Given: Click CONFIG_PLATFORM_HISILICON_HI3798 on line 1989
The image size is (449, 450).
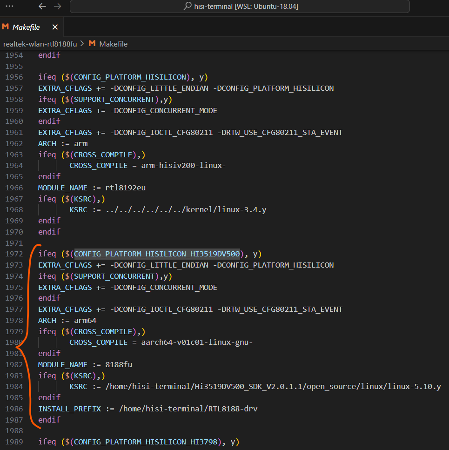Looking at the screenshot, I should [x=146, y=442].
